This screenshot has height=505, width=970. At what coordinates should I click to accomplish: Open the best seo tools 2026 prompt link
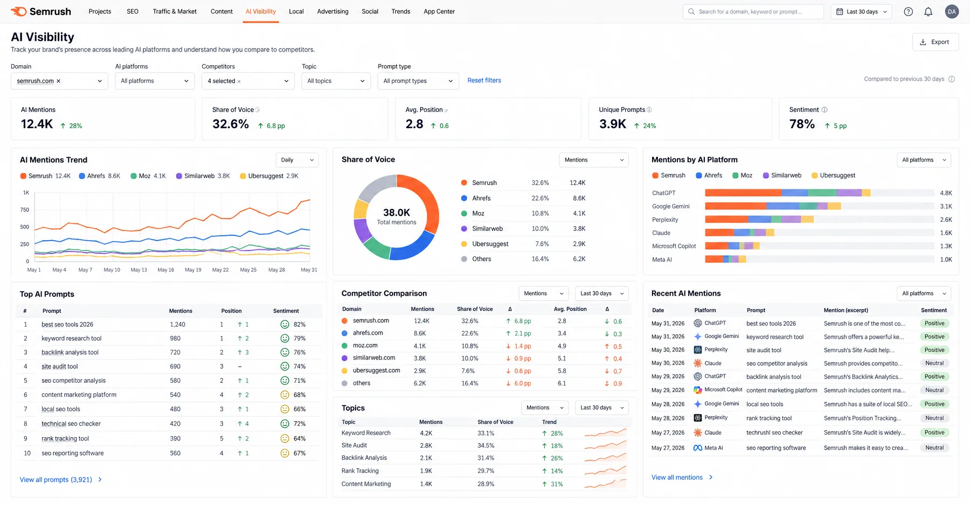[x=67, y=325]
